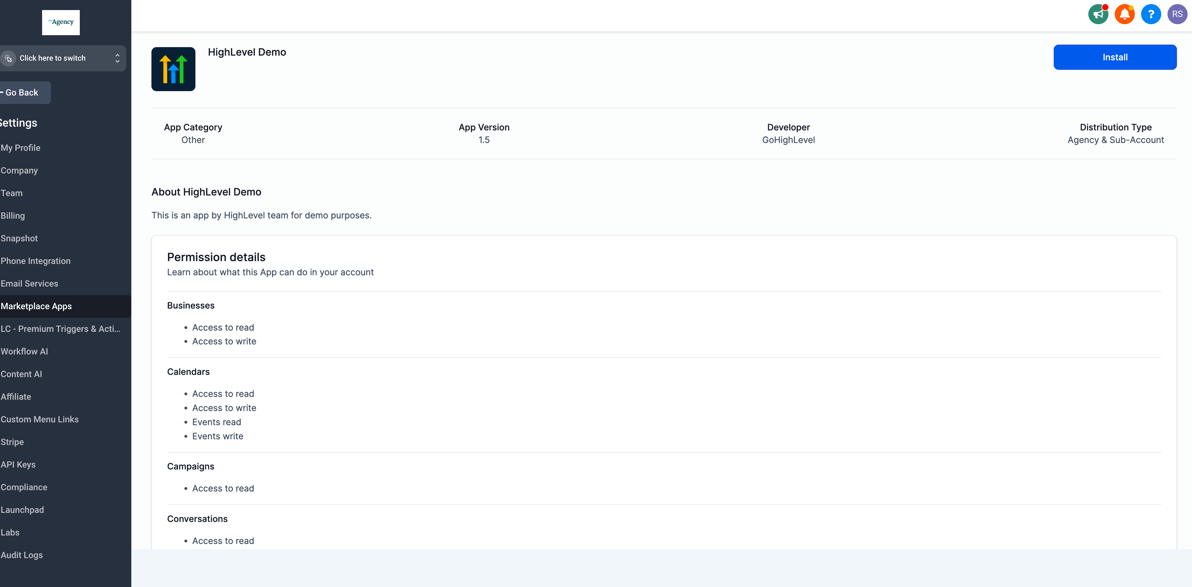Click the App Version value 1.5
Image resolution: width=1192 pixels, height=587 pixels.
(484, 140)
